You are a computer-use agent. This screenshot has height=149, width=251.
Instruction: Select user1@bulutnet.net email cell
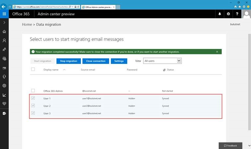point(92,98)
